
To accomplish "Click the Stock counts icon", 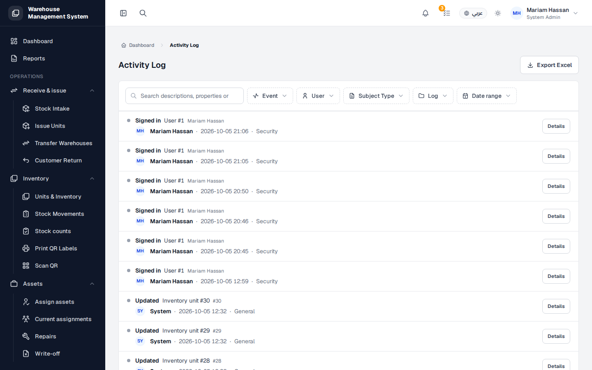I will 26,231.
